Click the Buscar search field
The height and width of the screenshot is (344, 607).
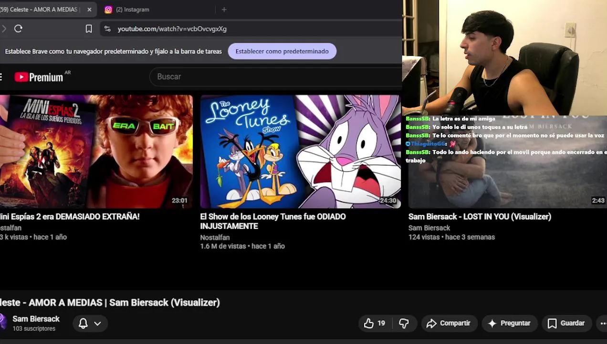click(276, 76)
